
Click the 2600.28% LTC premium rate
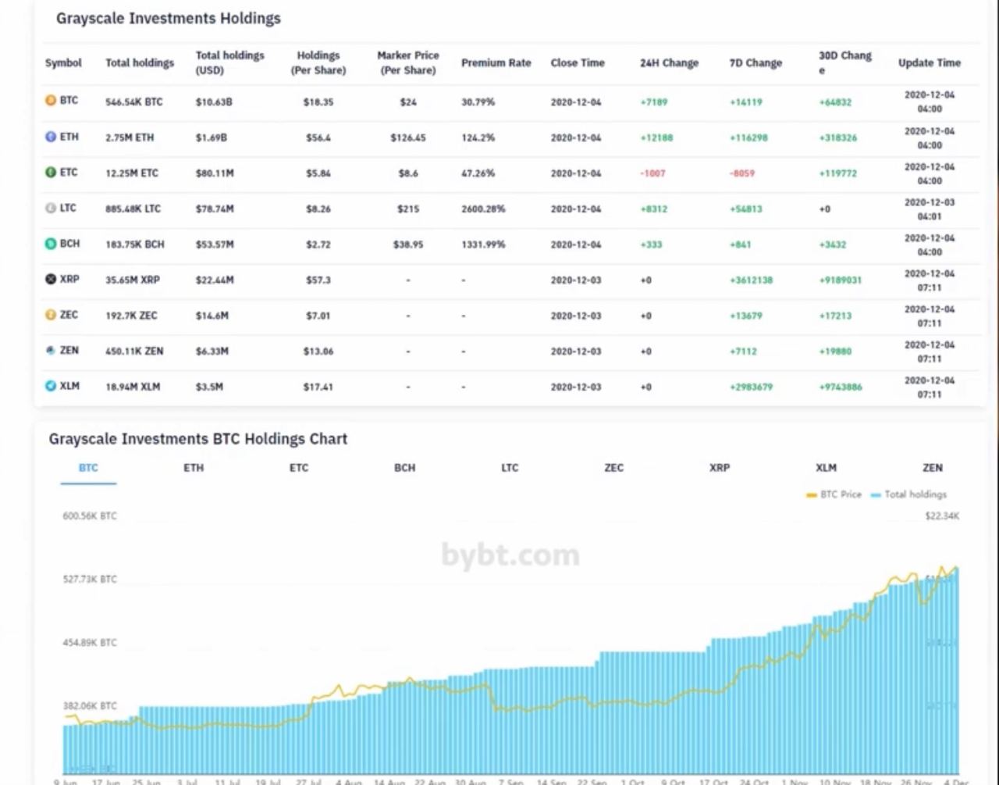click(x=483, y=209)
